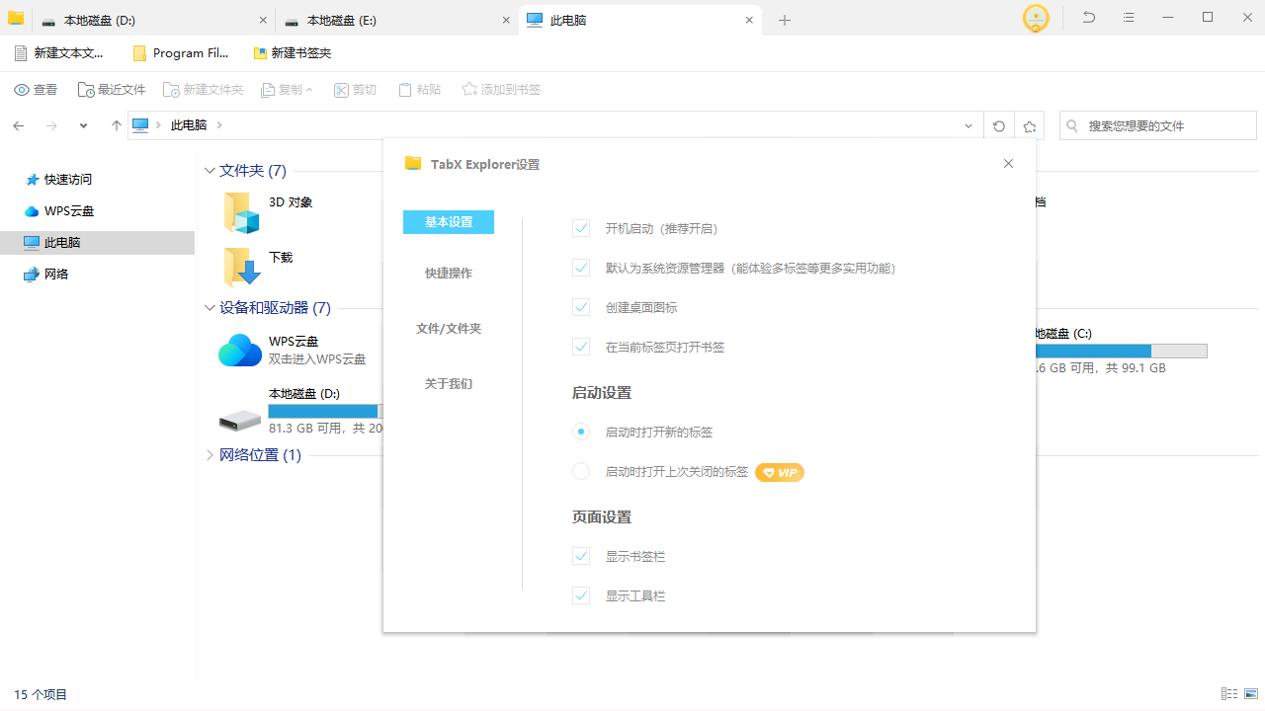Image resolution: width=1265 pixels, height=711 pixels.
Task: Open the 快捷操作 settings tab
Action: [x=448, y=273]
